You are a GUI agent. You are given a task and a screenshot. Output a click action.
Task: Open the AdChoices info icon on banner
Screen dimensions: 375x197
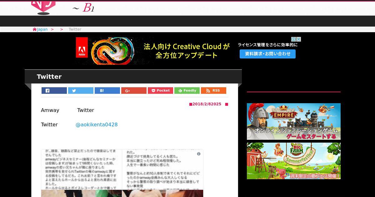(x=294, y=39)
